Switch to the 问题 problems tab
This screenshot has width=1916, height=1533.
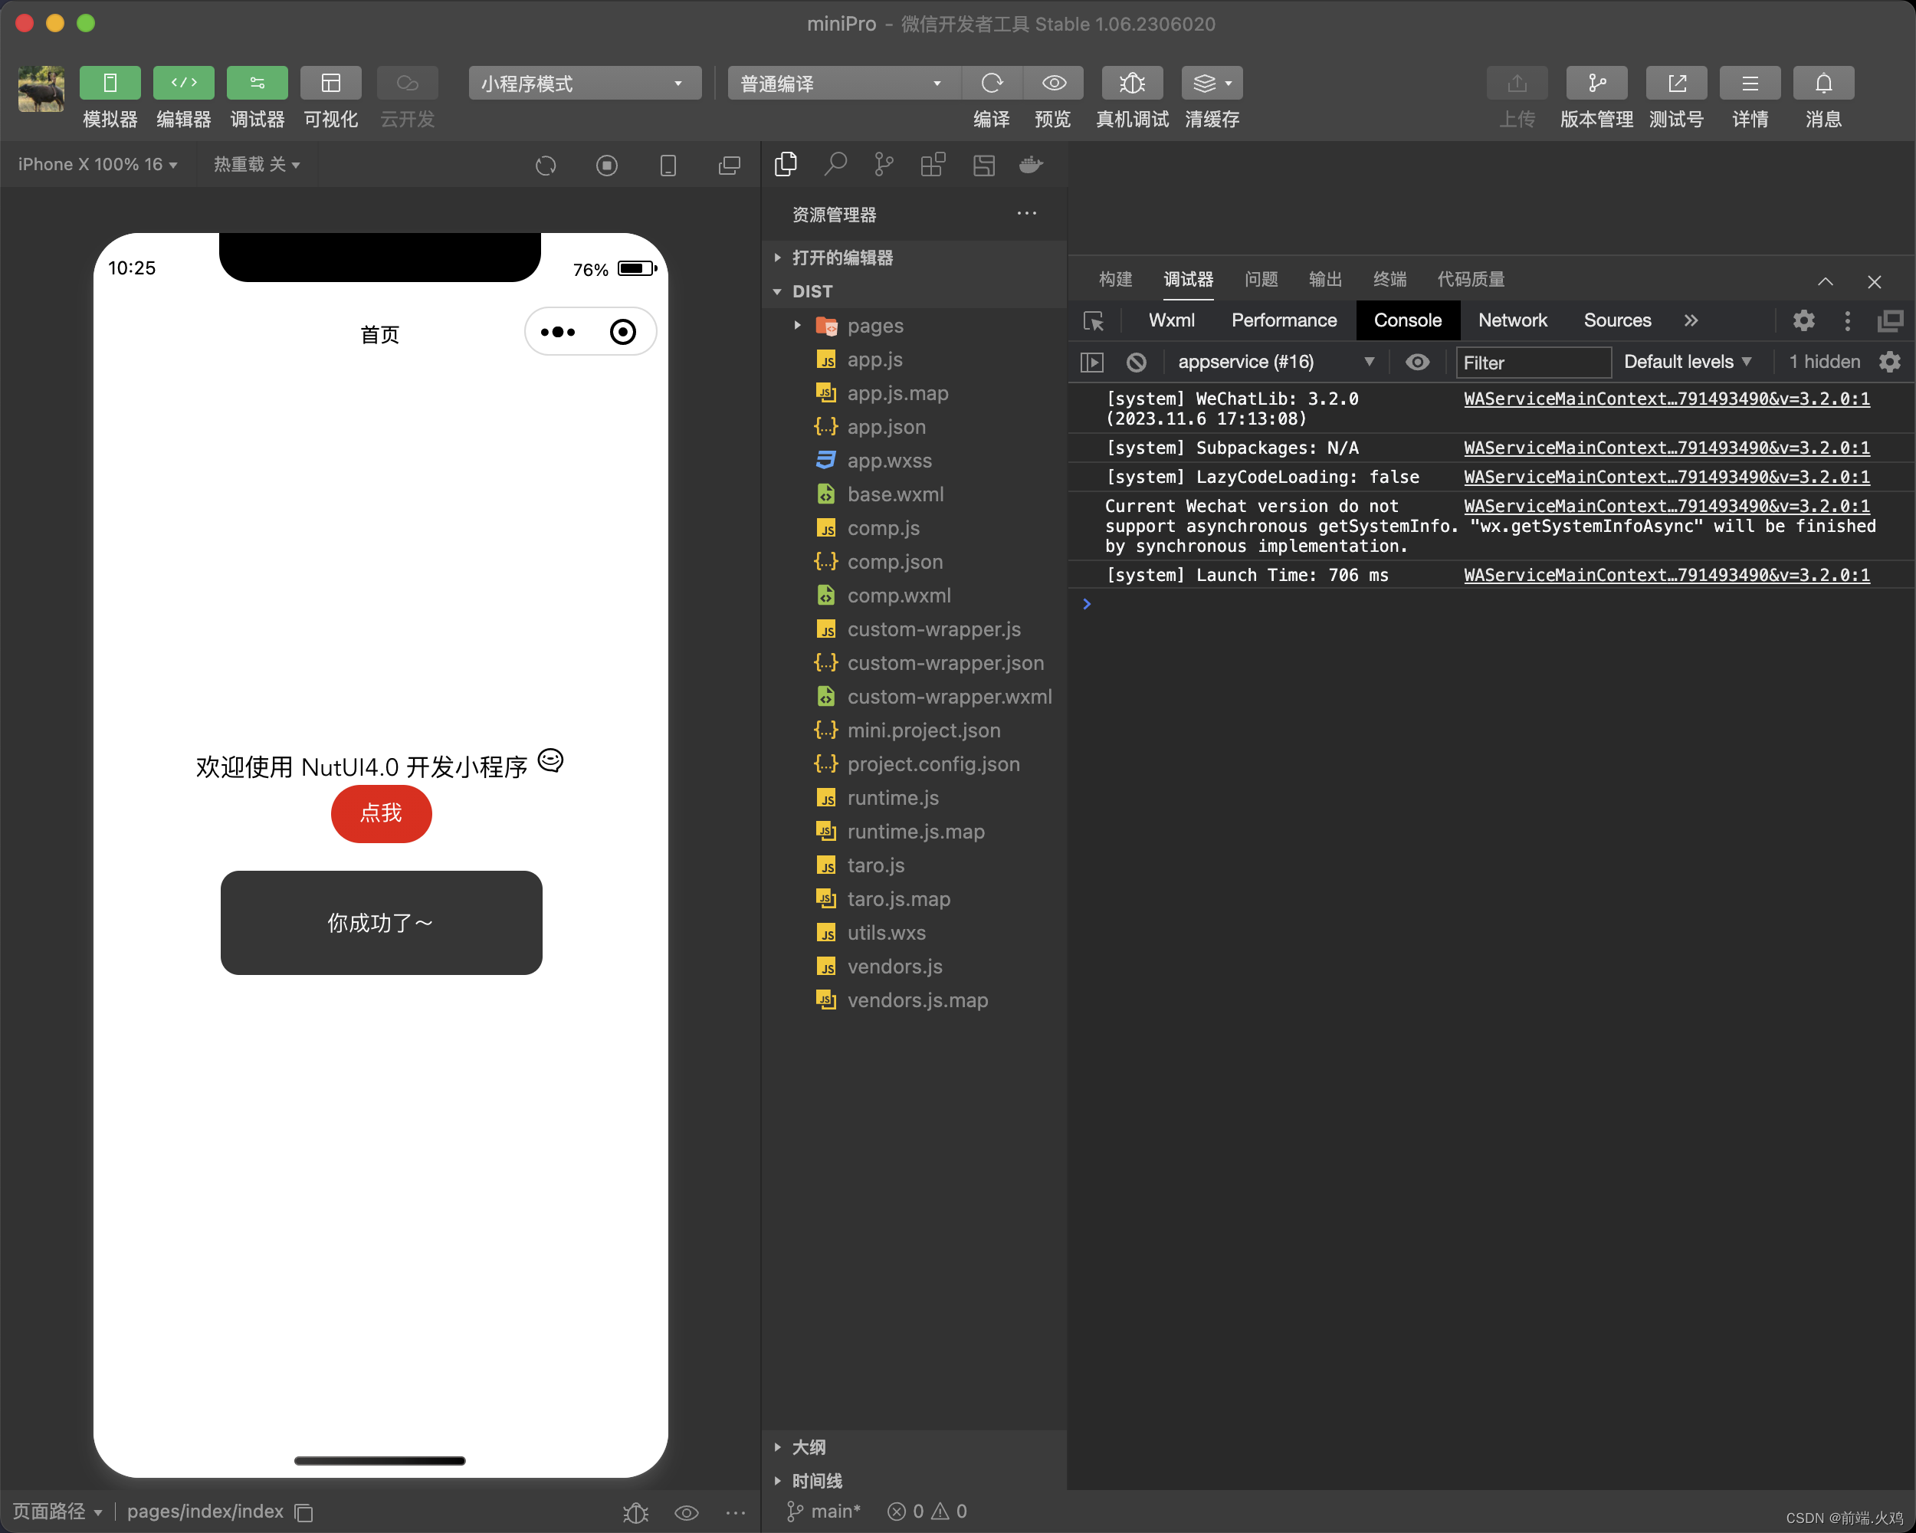click(1261, 280)
